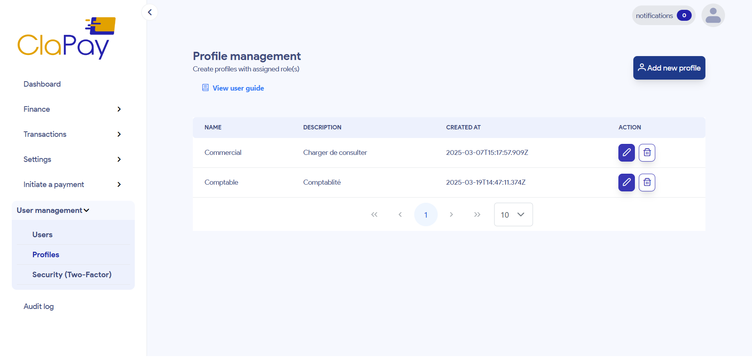The width and height of the screenshot is (752, 358).
Task: Select Security (Two-Factor) in sidebar
Action: coord(72,274)
